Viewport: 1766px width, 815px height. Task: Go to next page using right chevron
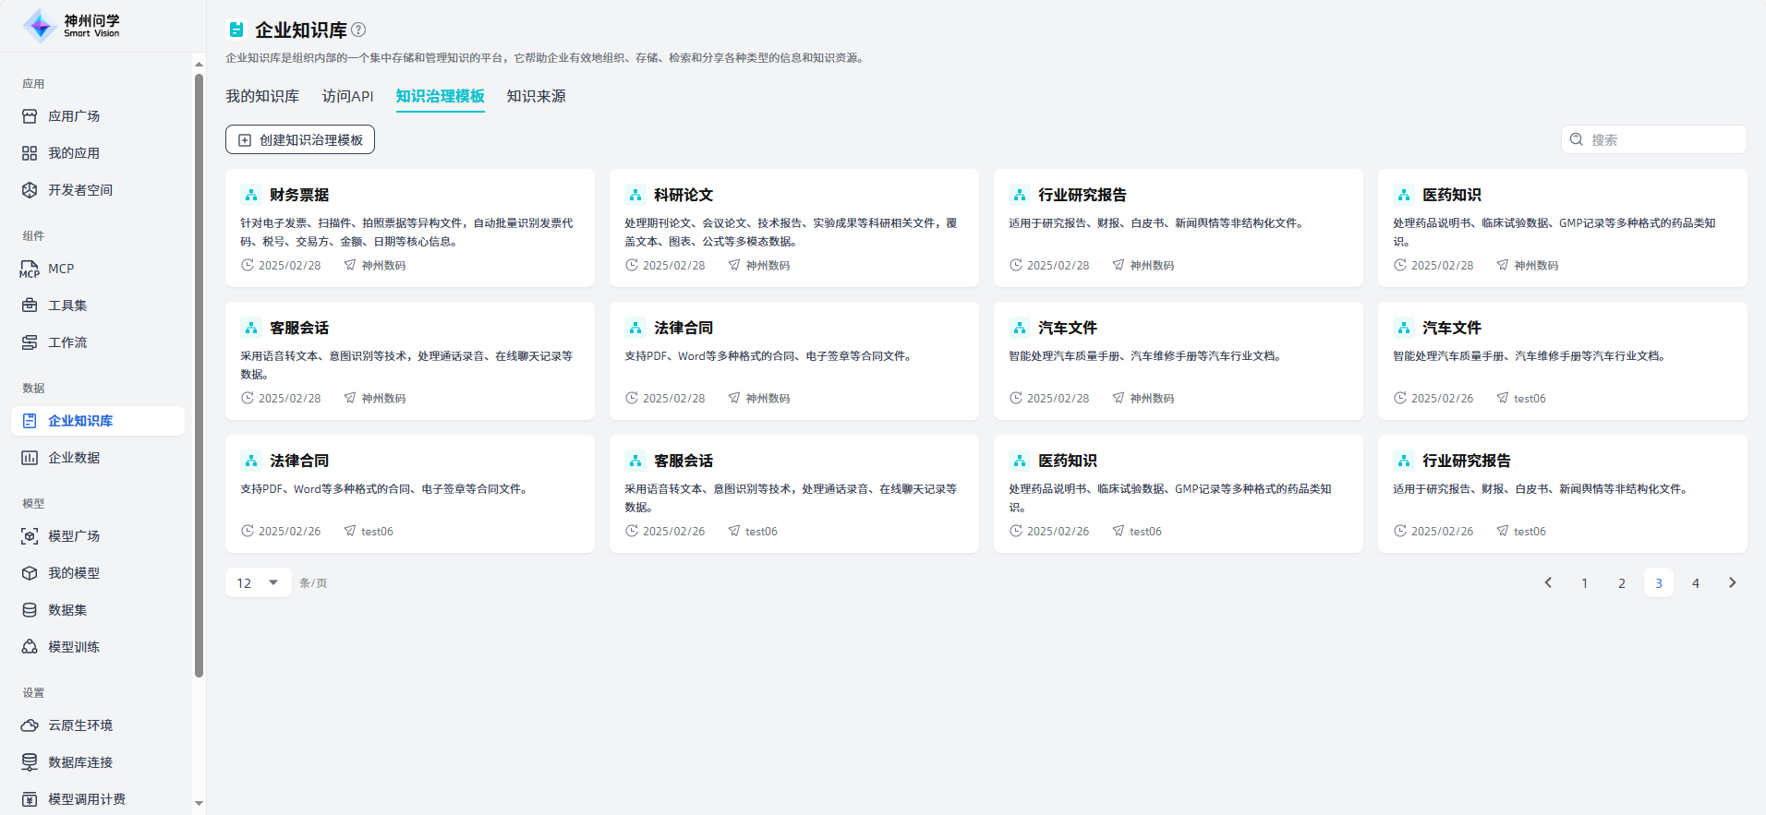click(x=1732, y=582)
